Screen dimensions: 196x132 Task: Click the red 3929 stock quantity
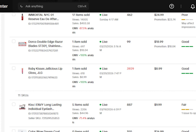click(x=130, y=69)
